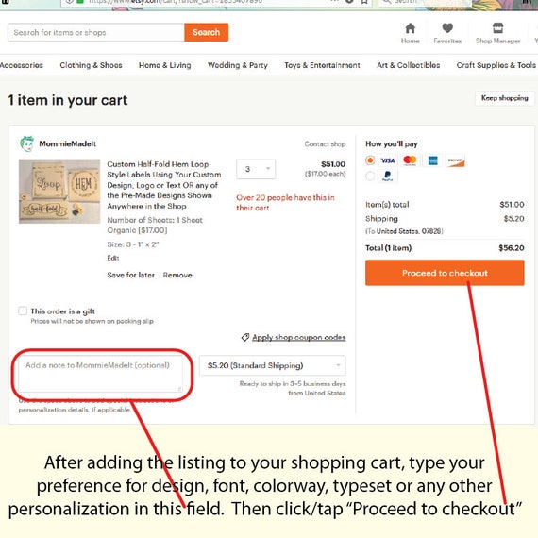Click the label product thumbnail image
The image size is (538, 538).
pyautogui.click(x=59, y=191)
